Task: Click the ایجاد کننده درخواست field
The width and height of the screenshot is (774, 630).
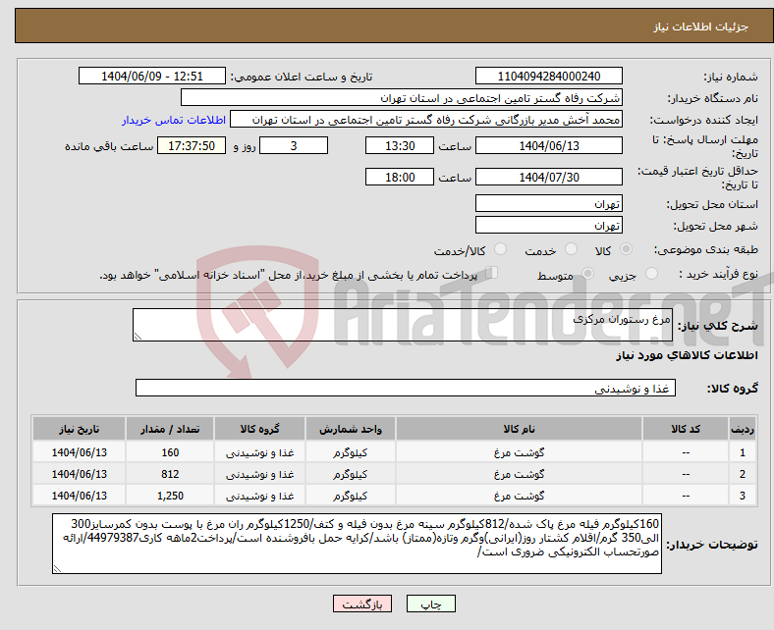Action: click(x=426, y=120)
